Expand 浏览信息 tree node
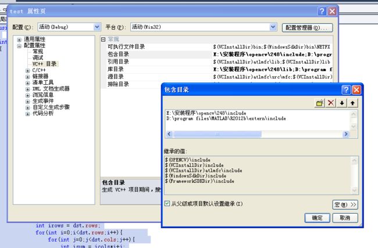The width and height of the screenshot is (378, 248). (x=27, y=95)
